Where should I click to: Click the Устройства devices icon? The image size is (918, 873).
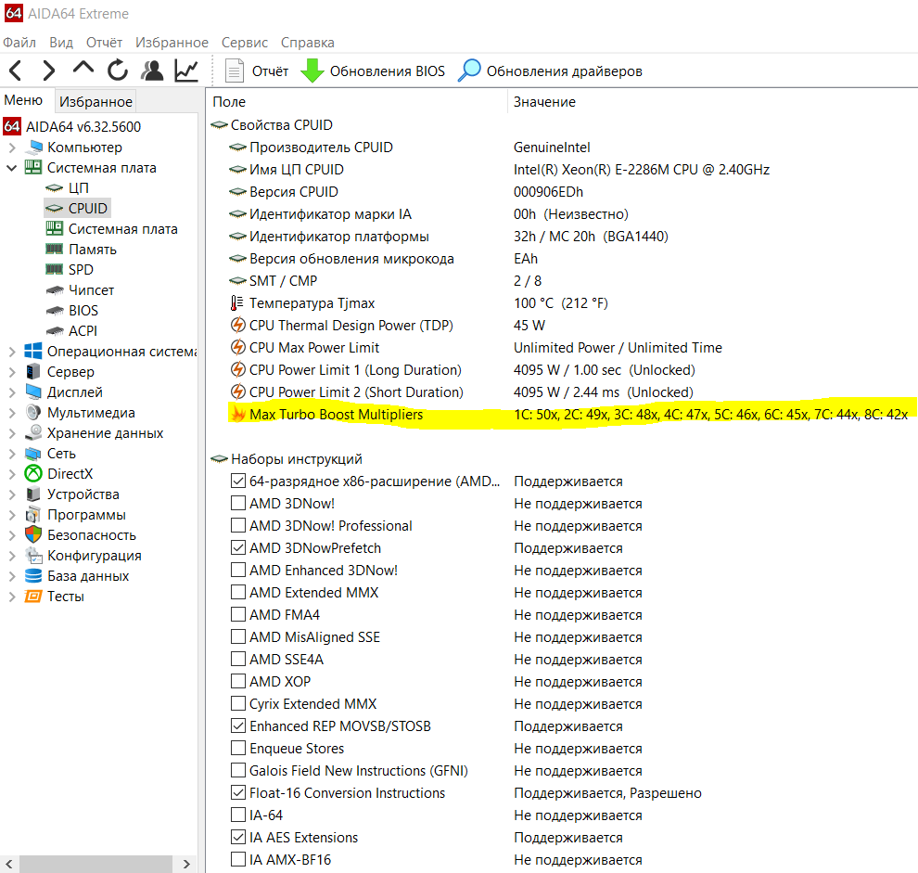tap(33, 494)
